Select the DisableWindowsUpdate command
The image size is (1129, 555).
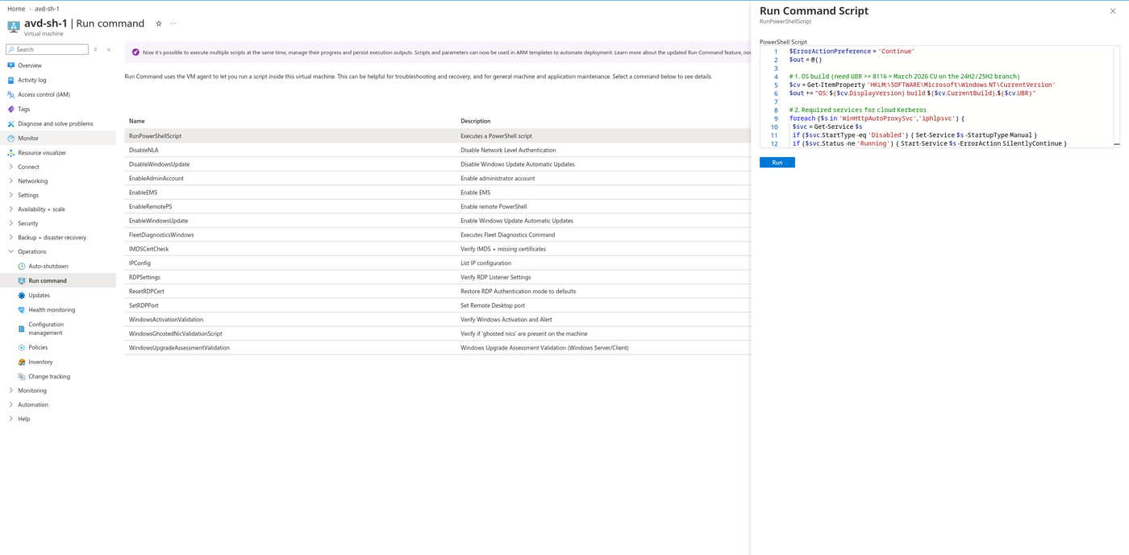click(x=437, y=164)
